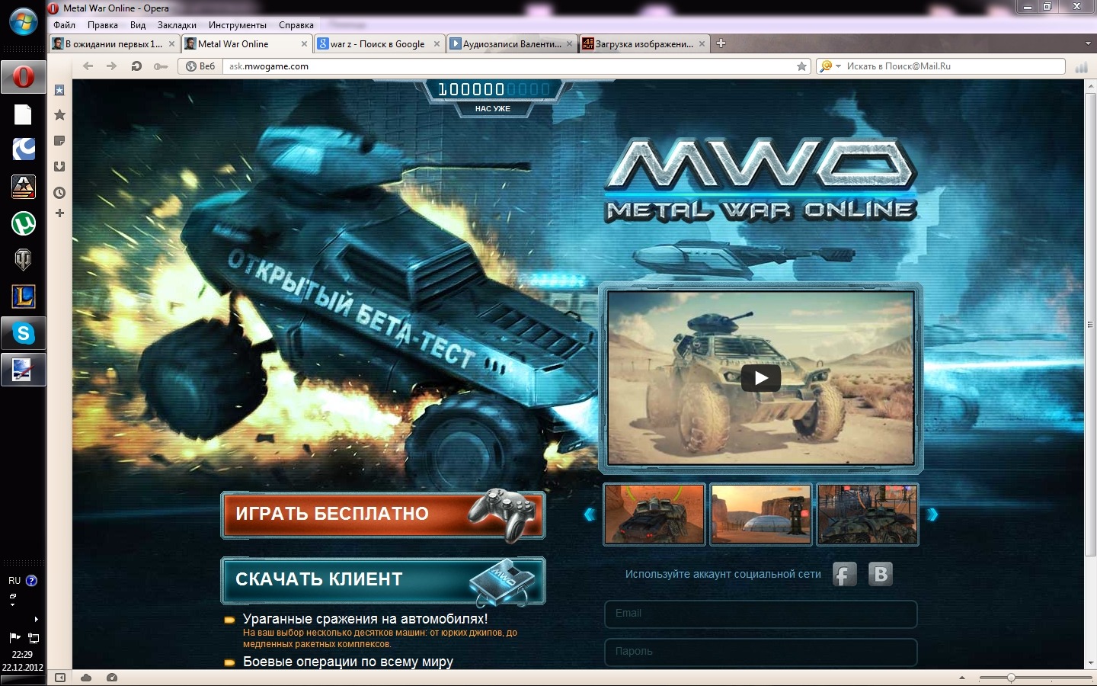1097x686 pixels.
Task: Open the Файл menu
Action: click(65, 25)
